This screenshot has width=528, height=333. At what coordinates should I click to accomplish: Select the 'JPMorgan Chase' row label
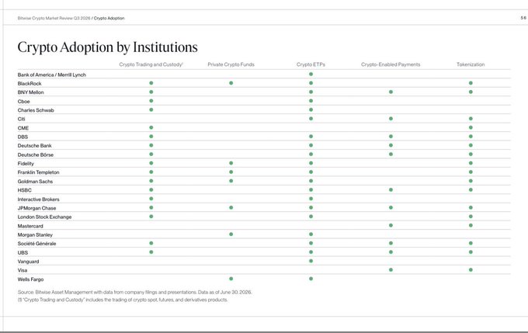pyautogui.click(x=36, y=208)
